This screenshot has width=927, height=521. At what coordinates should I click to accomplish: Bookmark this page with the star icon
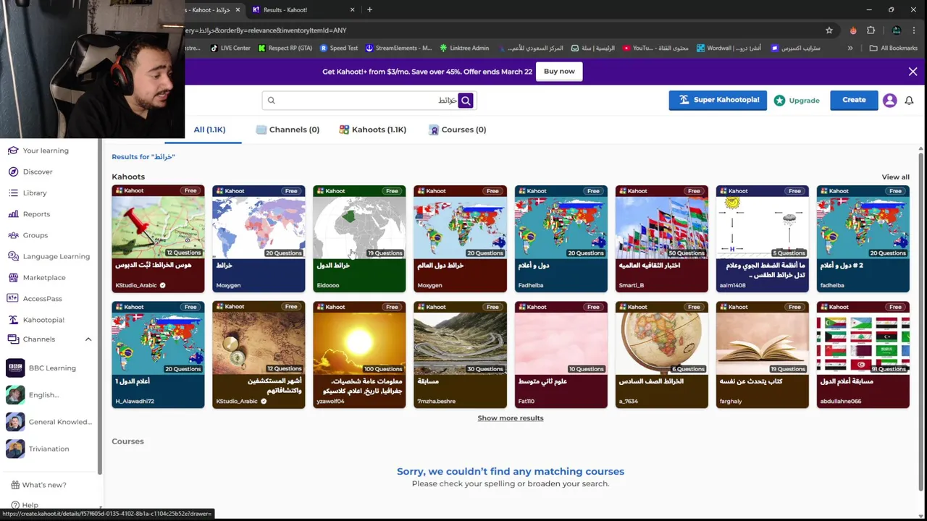pyautogui.click(x=829, y=30)
